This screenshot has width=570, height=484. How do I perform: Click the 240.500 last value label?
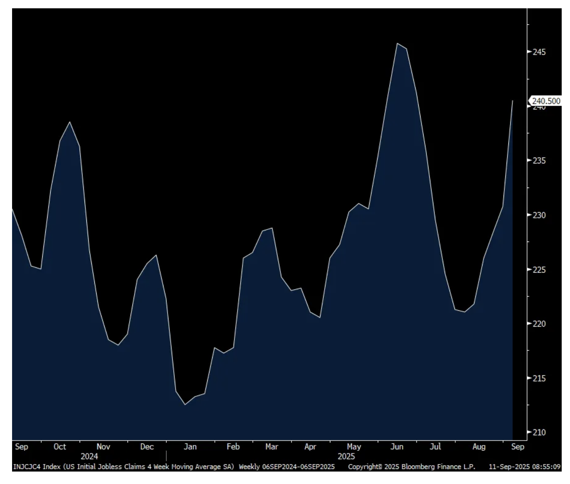(546, 101)
